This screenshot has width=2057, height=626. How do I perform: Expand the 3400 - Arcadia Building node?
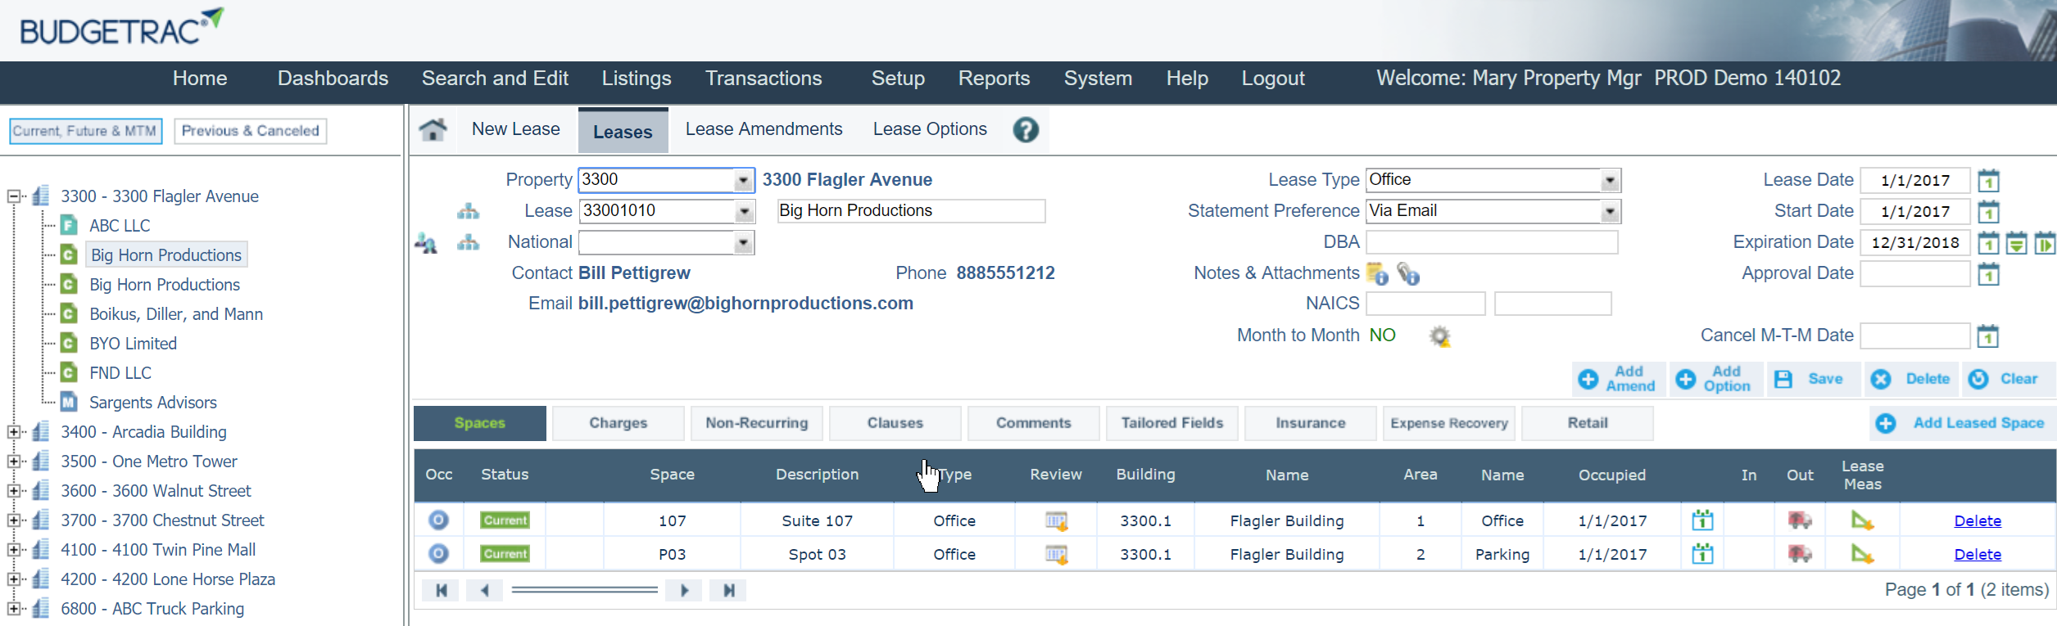[x=14, y=432]
